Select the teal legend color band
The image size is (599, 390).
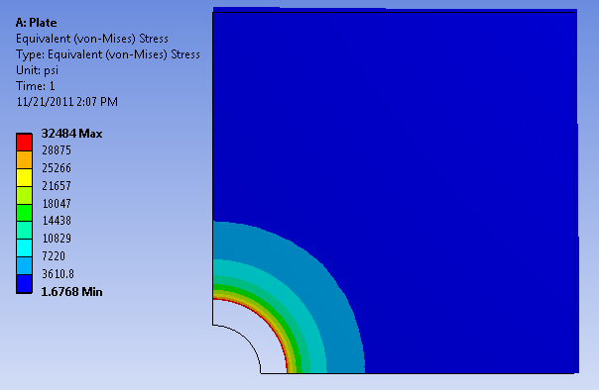click(24, 231)
